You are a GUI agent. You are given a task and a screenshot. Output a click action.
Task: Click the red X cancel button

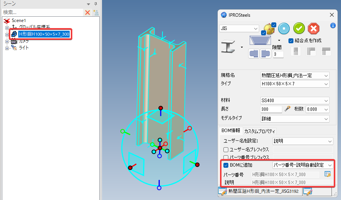[314, 28]
